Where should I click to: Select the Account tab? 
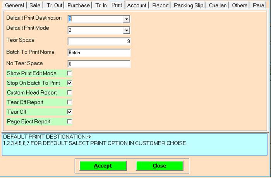tap(137, 5)
